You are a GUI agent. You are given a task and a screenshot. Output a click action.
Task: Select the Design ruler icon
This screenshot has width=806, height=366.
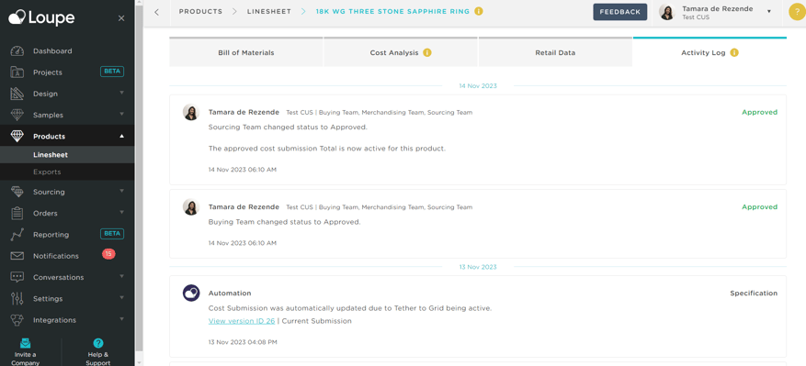coord(17,94)
